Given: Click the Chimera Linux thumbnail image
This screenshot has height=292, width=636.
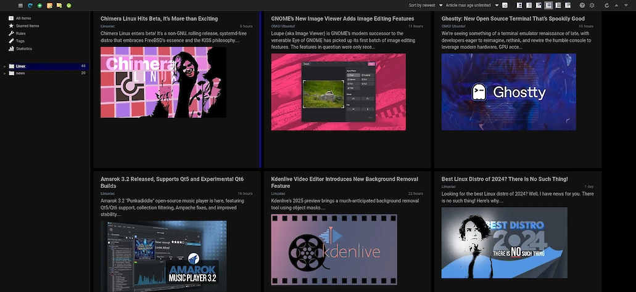Looking at the screenshot, I should (x=163, y=82).
